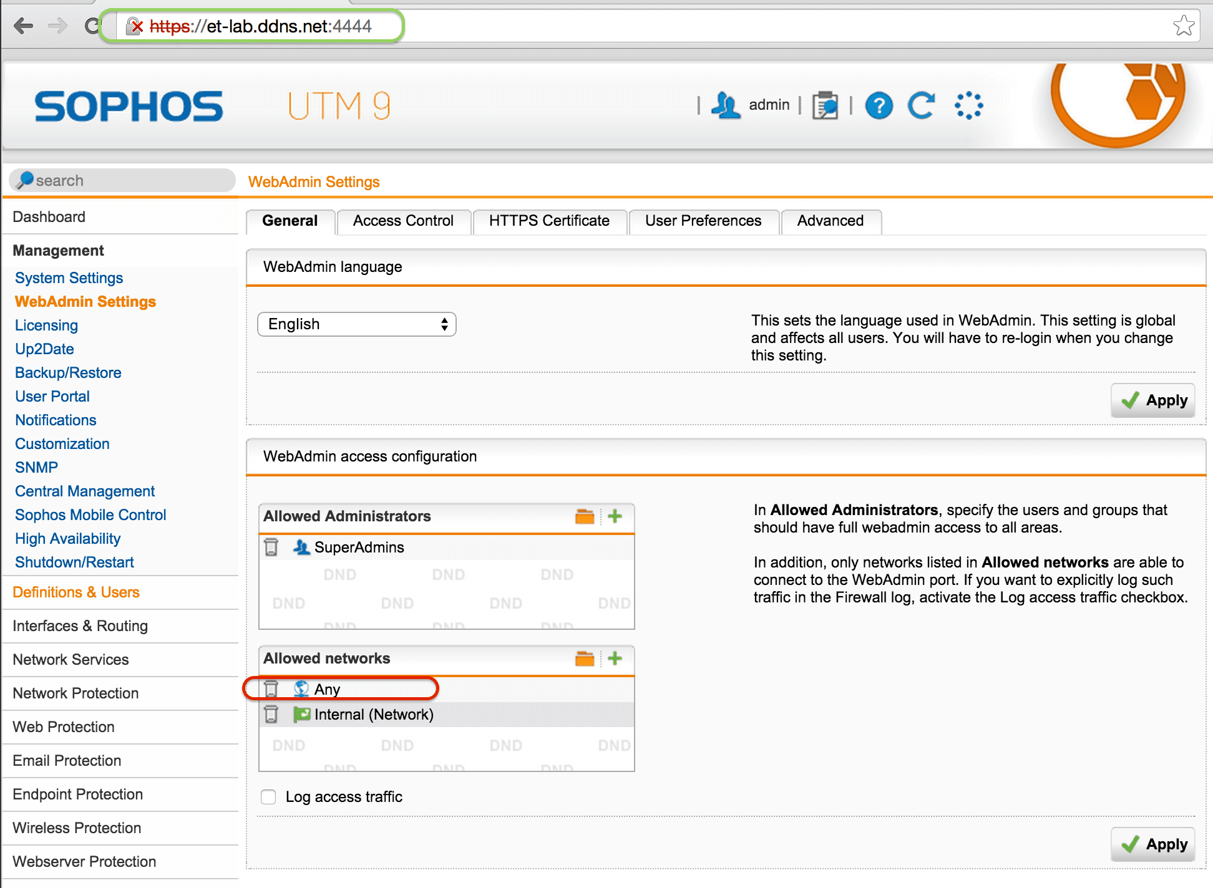Apply the WebAdmin language setting
Image resolution: width=1213 pixels, height=888 pixels.
1153,400
